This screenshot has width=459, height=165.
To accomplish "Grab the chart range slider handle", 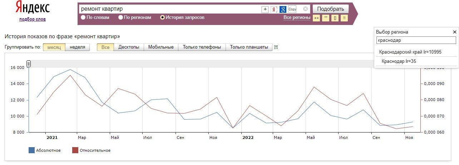I will tap(29, 64).
